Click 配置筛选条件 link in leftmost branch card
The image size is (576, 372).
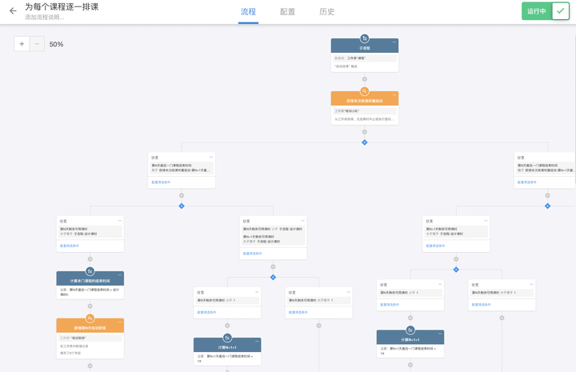coord(70,246)
